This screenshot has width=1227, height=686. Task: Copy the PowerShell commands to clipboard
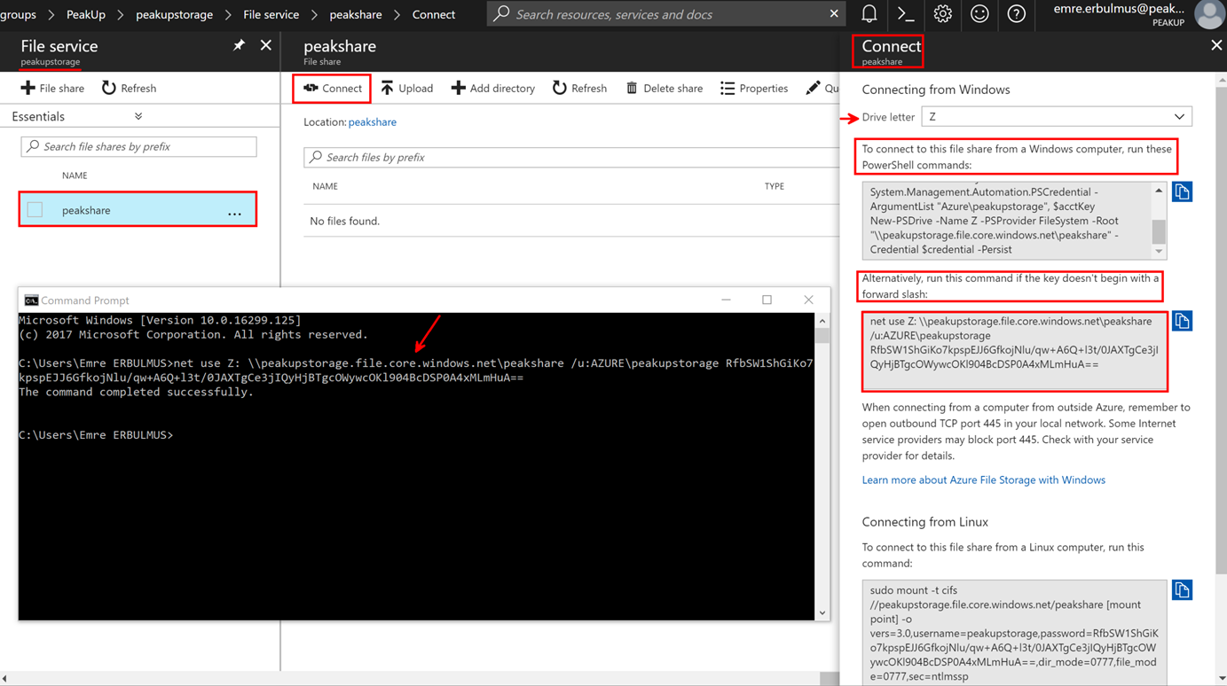pos(1182,191)
